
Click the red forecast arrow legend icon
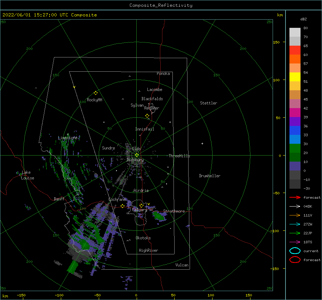coord(295,197)
